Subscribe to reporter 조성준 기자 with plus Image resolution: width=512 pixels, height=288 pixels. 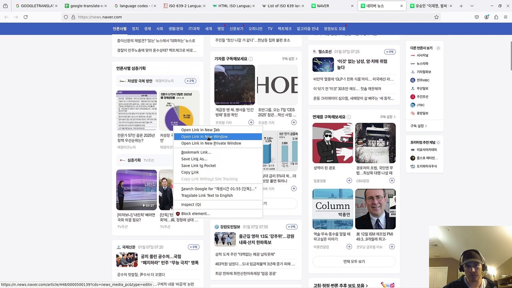(x=294, y=122)
